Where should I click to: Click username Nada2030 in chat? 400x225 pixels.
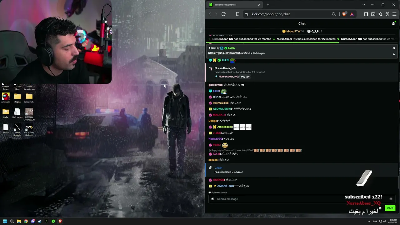[x=215, y=139]
